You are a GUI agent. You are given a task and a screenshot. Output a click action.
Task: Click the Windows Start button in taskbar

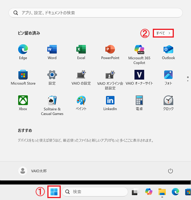54,192
